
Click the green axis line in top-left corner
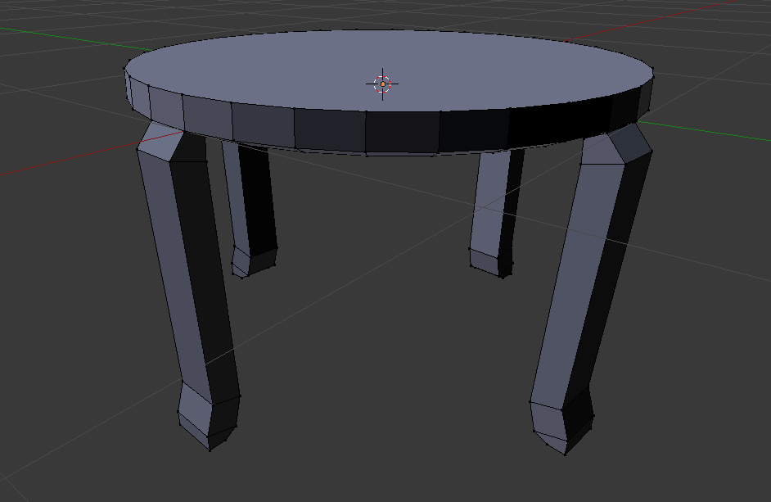[33, 32]
